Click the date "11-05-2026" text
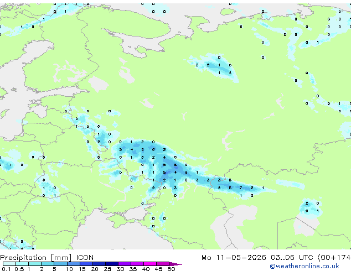Image resolution: width=351 pixels, height=271 pixels. (x=241, y=258)
